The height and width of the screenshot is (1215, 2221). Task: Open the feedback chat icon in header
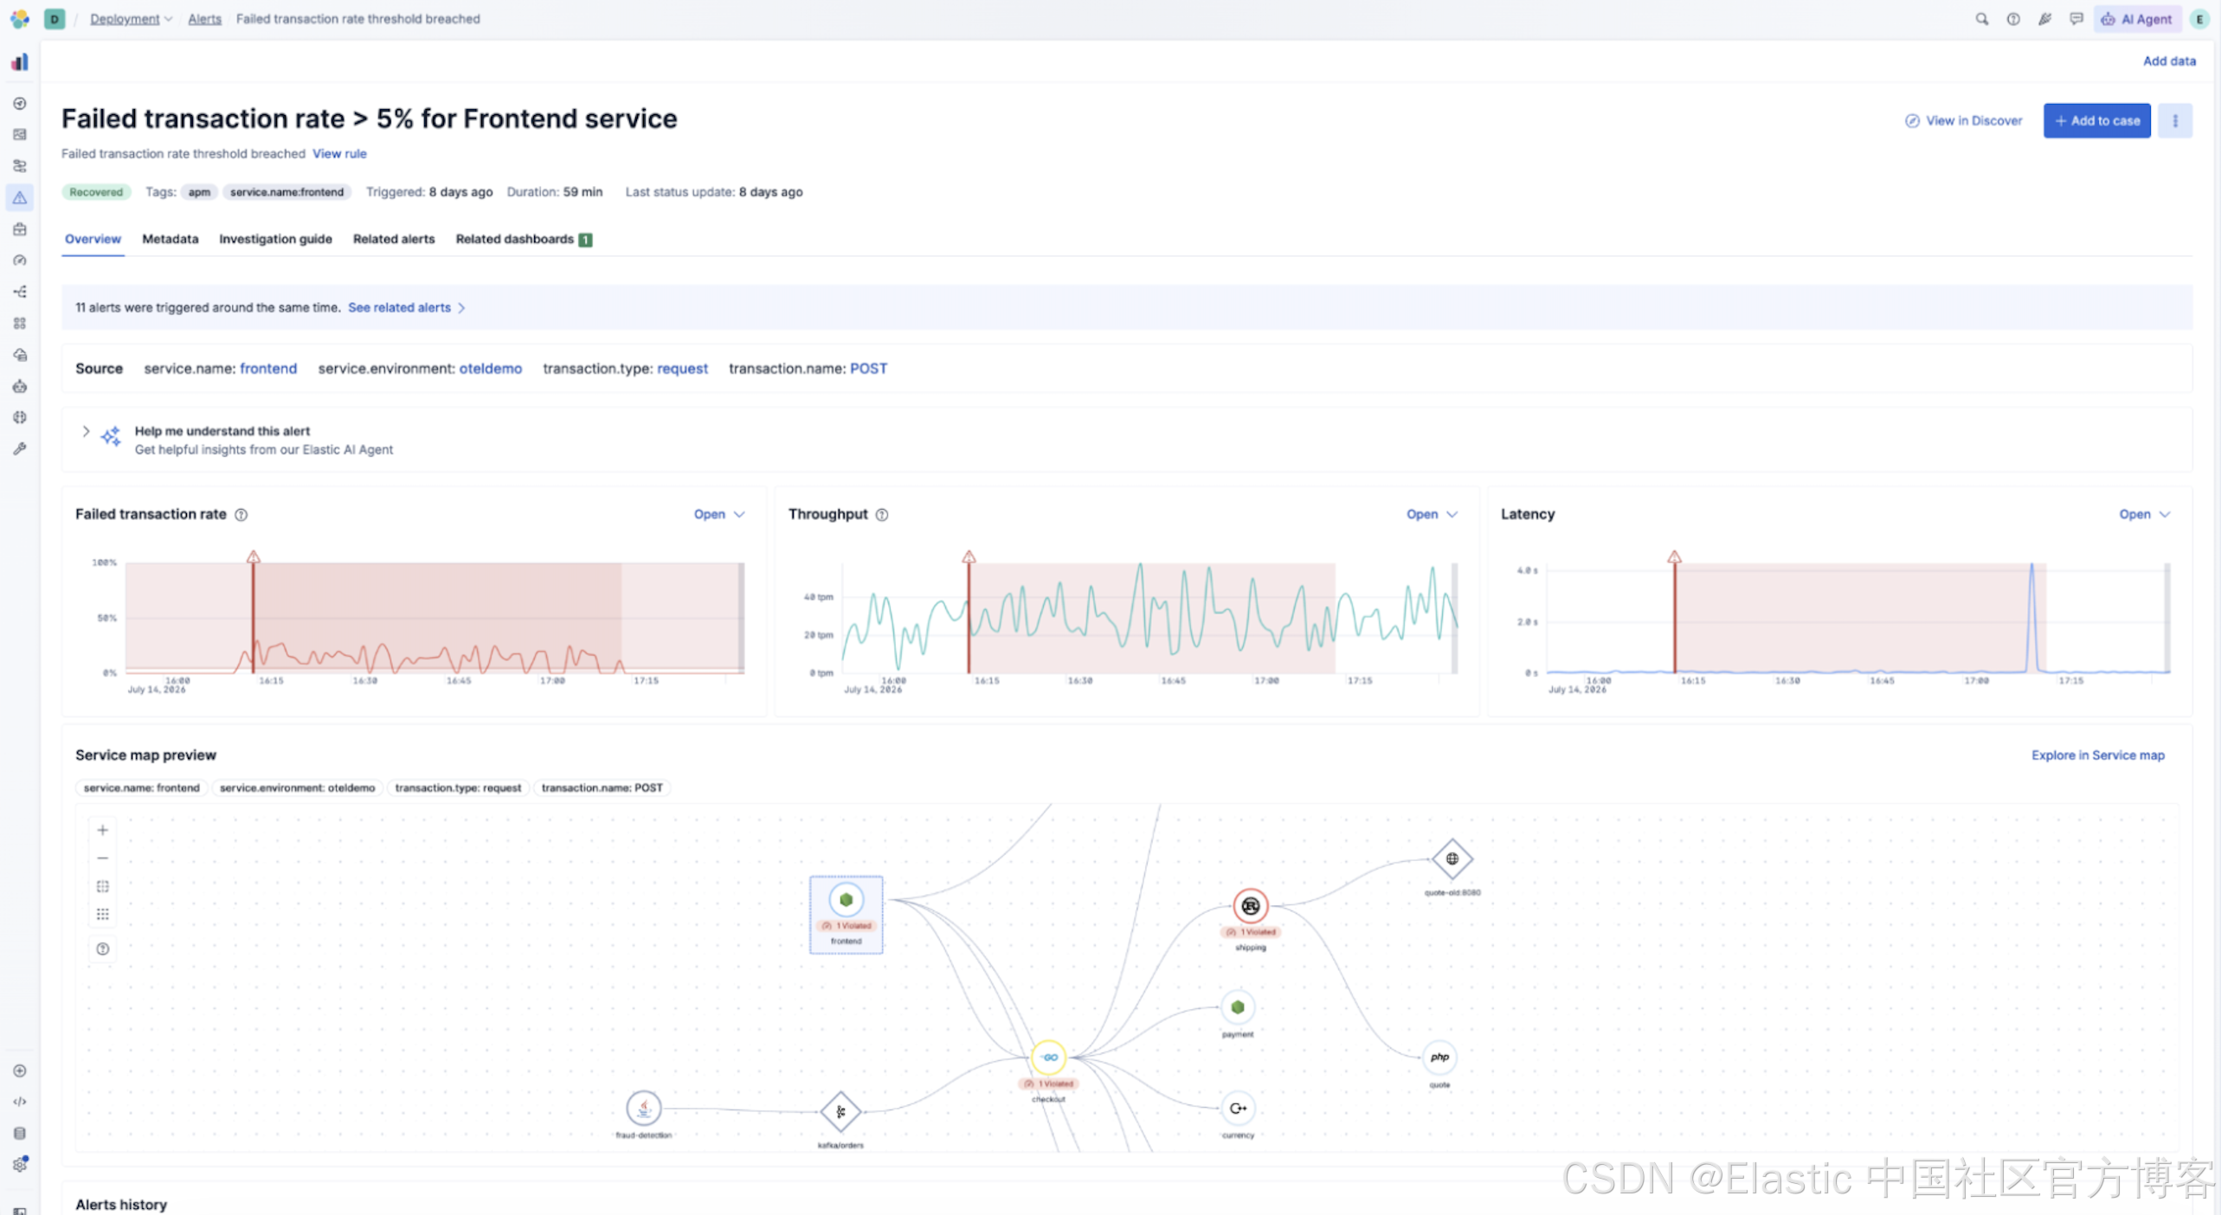click(x=2076, y=19)
